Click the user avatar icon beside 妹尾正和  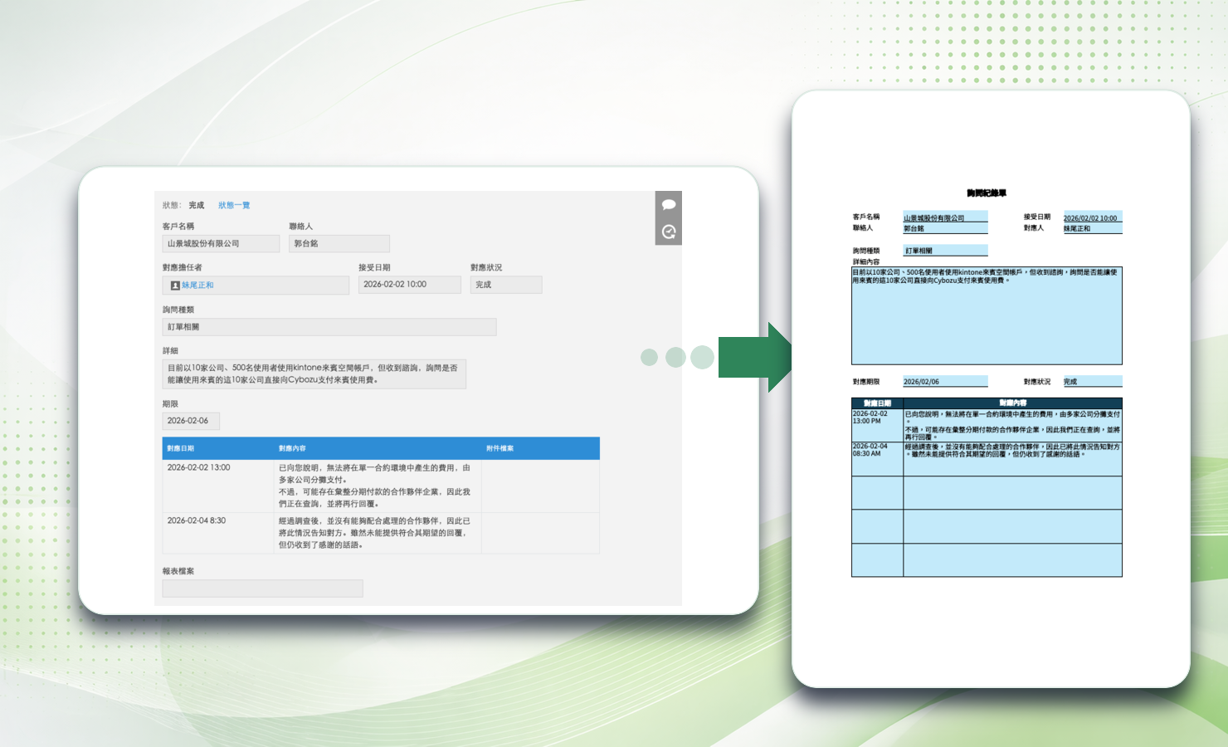click(x=175, y=286)
